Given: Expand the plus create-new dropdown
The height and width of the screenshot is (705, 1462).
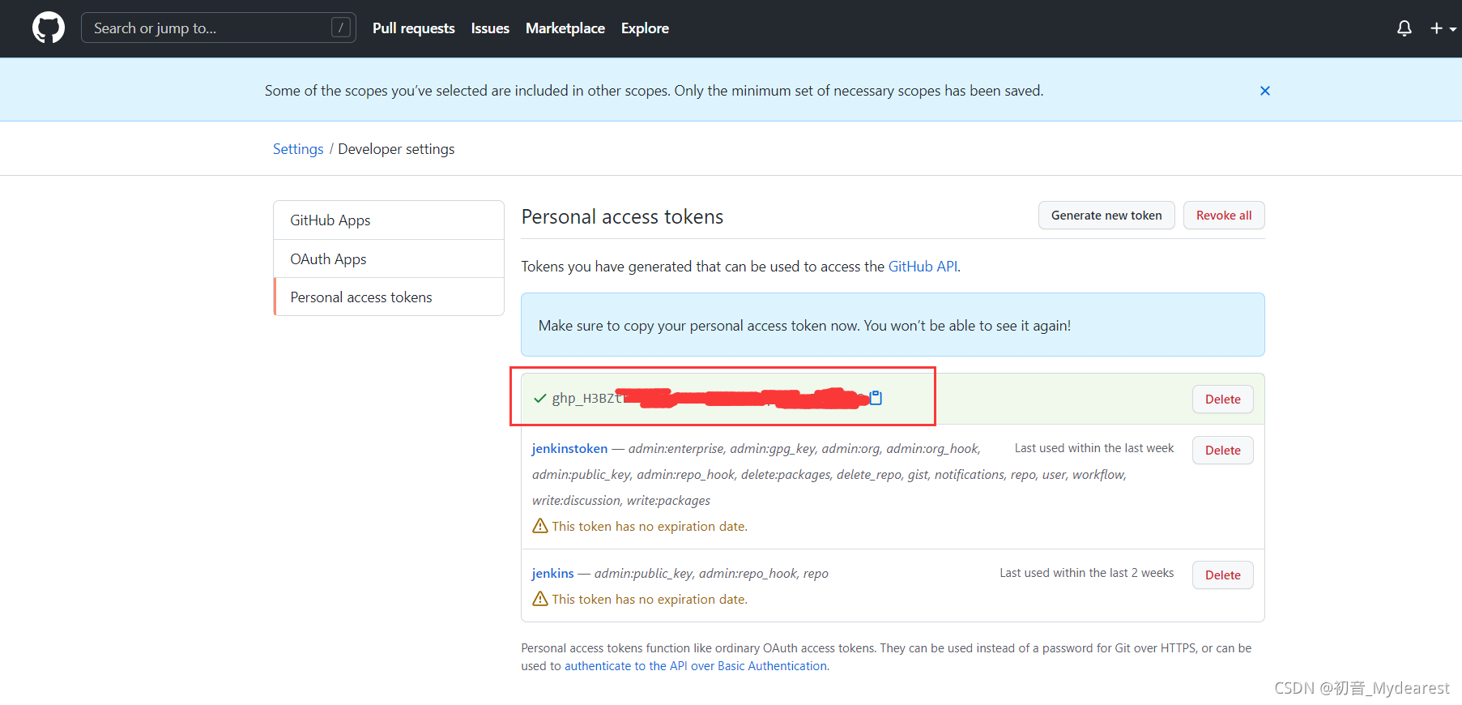Looking at the screenshot, I should click(1443, 28).
